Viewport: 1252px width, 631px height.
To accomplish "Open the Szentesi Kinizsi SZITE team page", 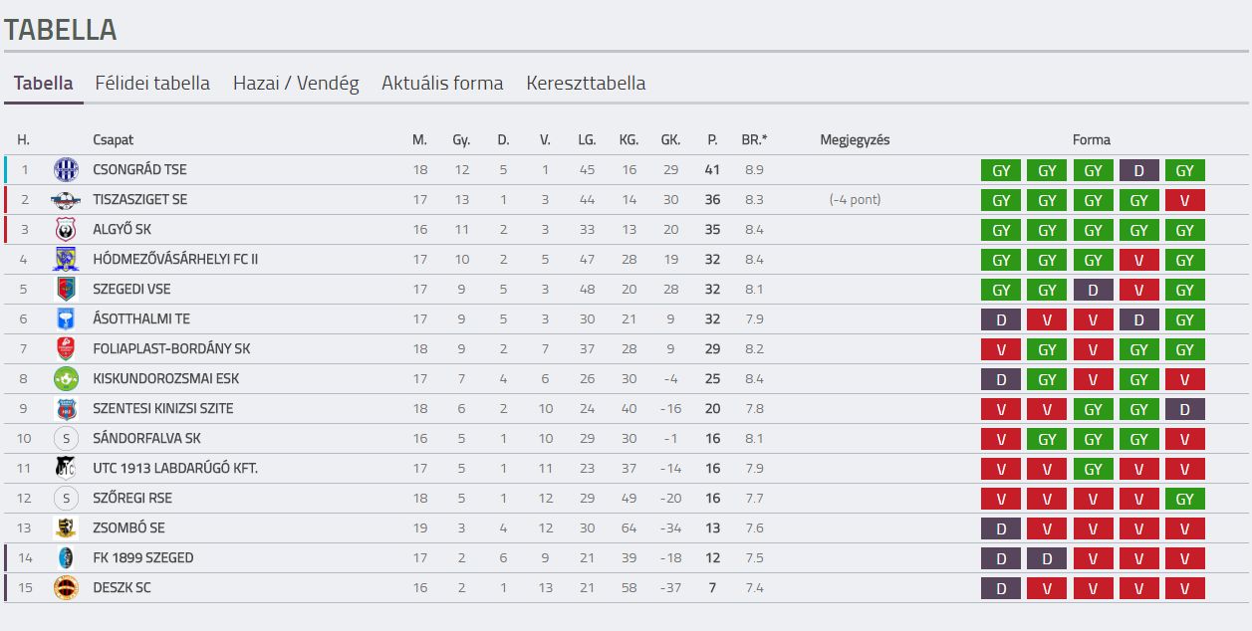I will [x=163, y=408].
